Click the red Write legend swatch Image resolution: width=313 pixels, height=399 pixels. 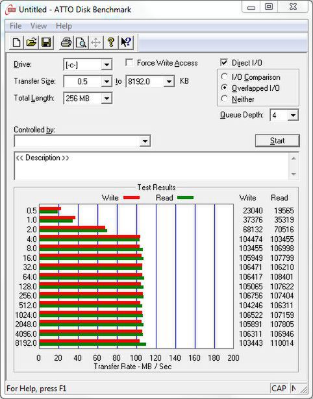pyautogui.click(x=131, y=198)
